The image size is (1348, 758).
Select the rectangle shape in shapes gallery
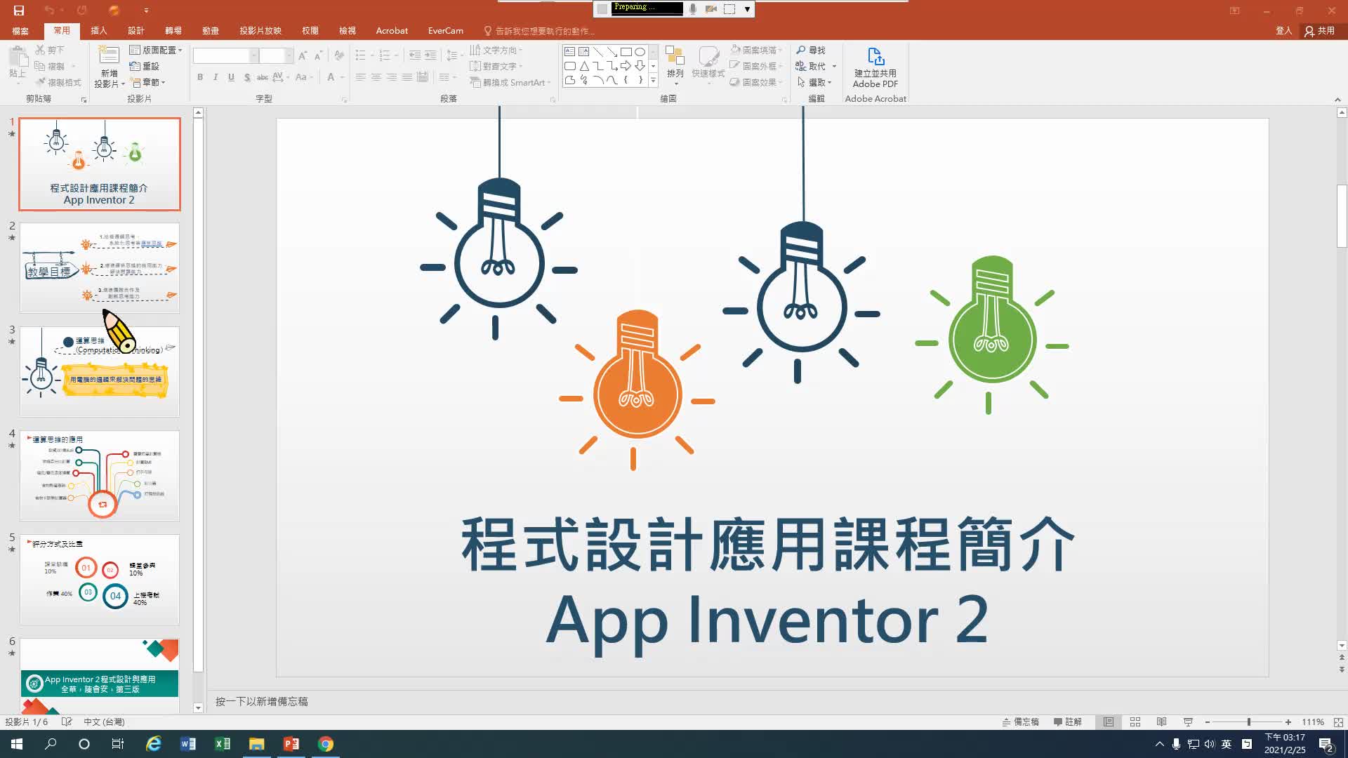(x=626, y=52)
